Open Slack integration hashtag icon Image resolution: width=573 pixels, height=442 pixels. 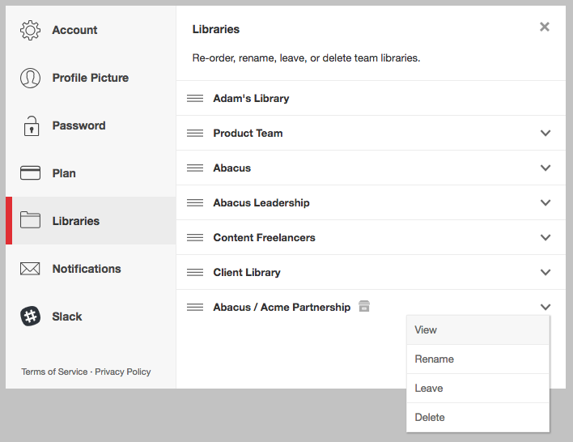[30, 316]
